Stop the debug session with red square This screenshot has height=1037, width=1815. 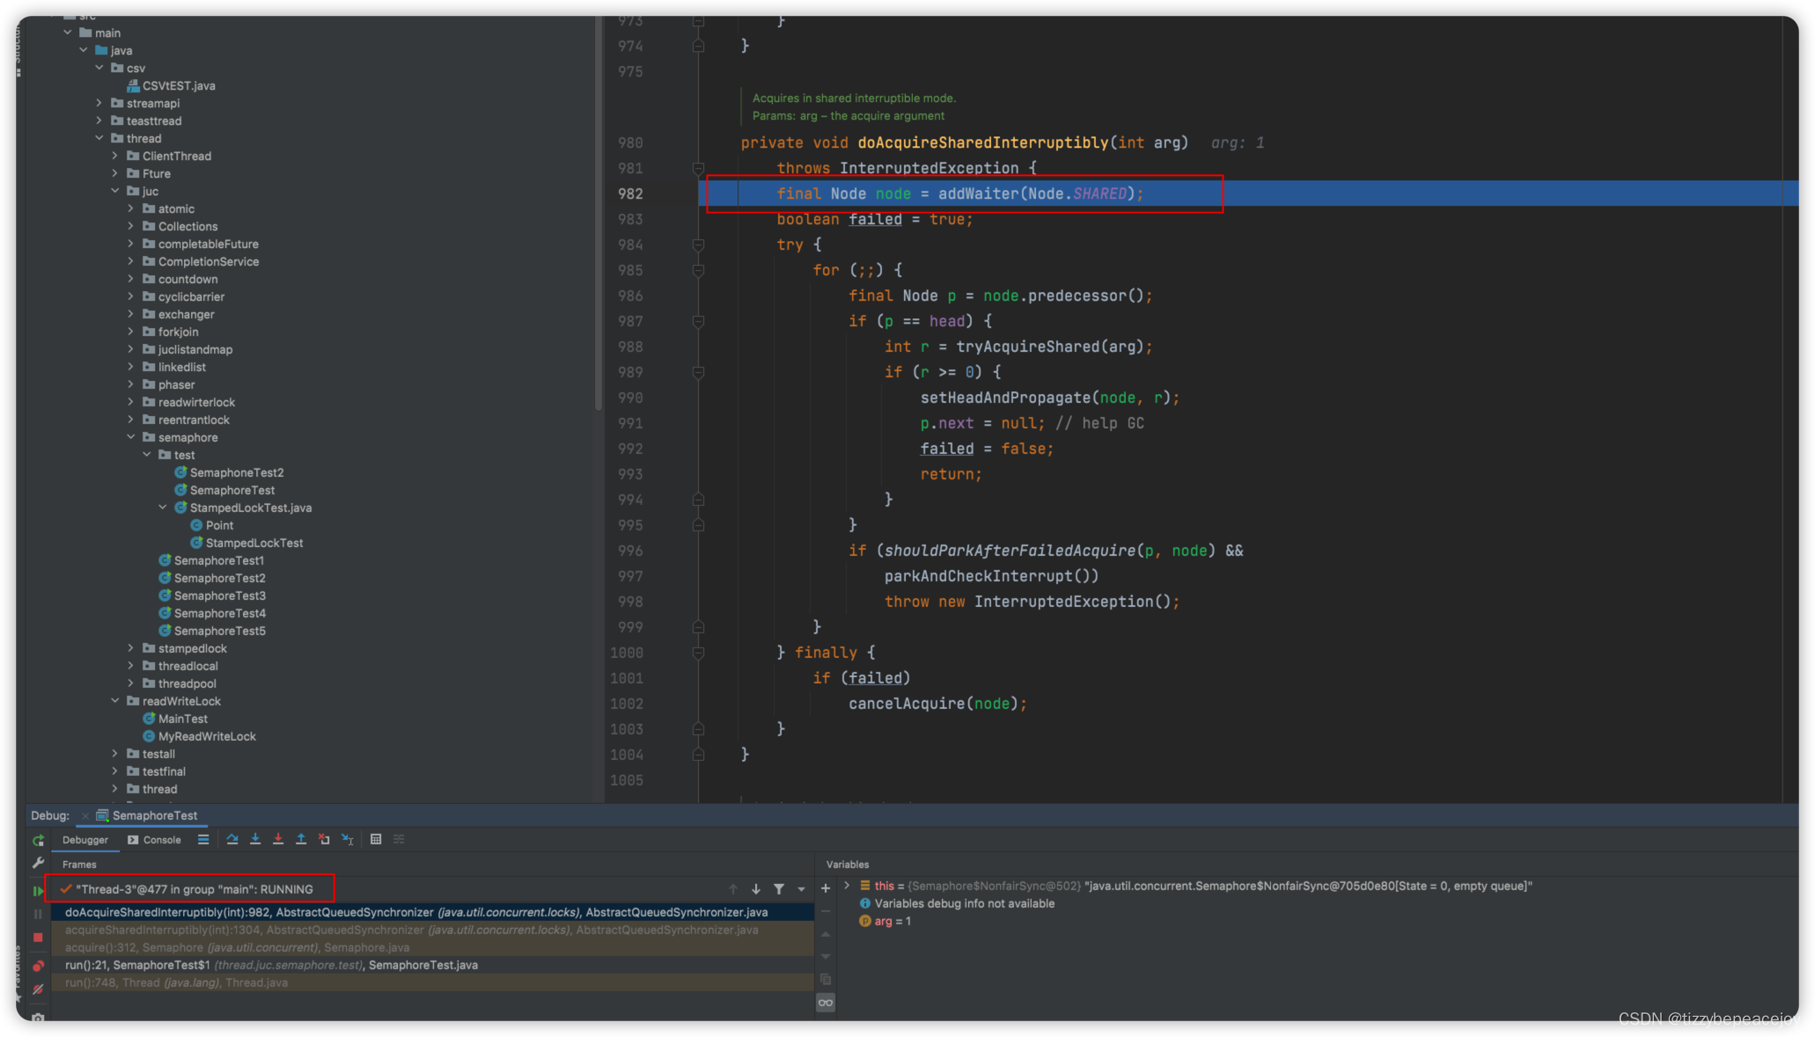pos(38,938)
